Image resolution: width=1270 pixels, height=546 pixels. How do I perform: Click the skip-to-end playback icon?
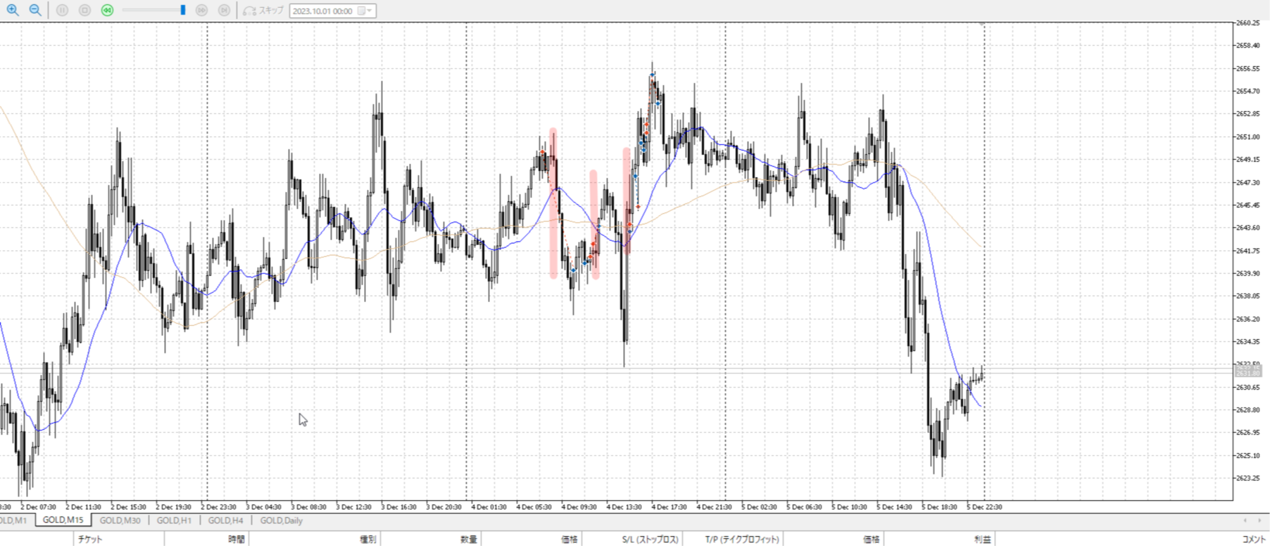tap(224, 11)
